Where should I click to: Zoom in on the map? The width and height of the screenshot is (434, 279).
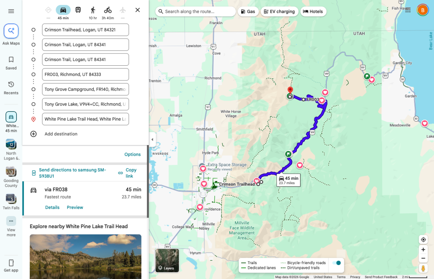tap(423, 250)
